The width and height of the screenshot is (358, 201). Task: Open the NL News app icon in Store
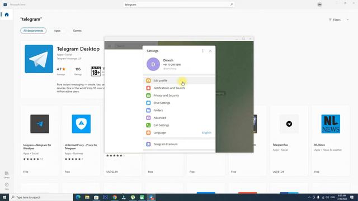(x=331, y=124)
